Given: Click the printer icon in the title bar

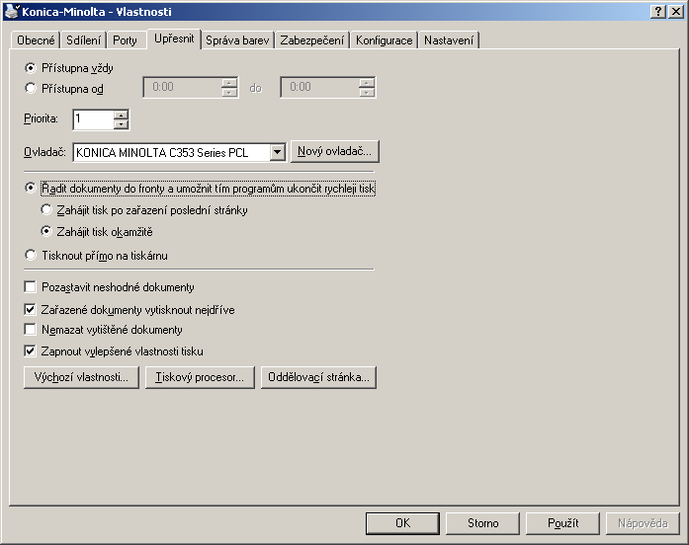Looking at the screenshot, I should [12, 12].
